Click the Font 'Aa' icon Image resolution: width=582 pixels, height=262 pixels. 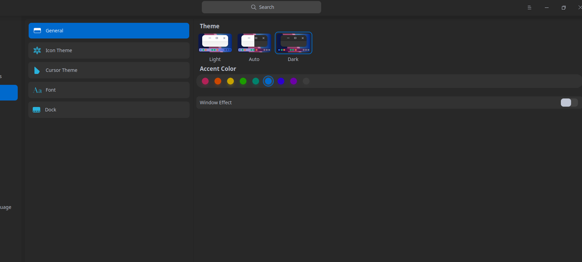tap(37, 90)
